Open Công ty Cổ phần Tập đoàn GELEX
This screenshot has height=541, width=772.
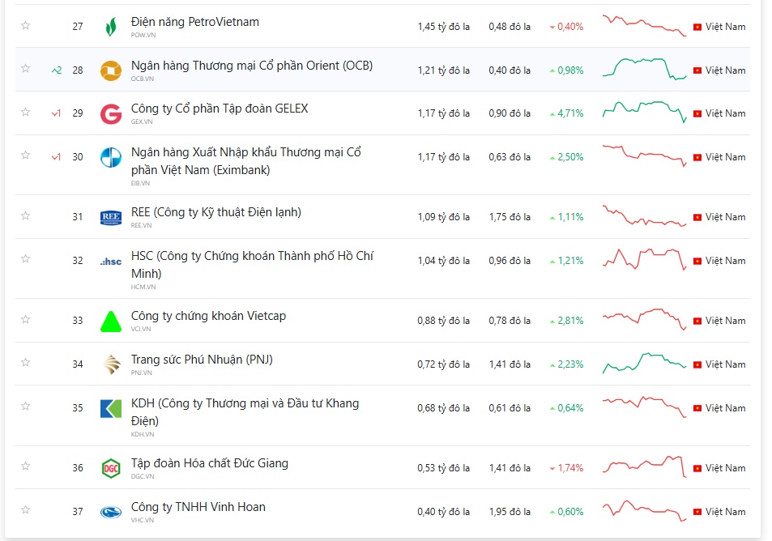pos(220,109)
